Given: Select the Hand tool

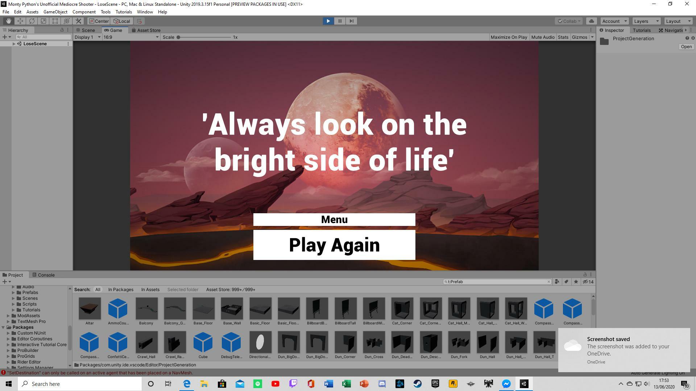Looking at the screenshot, I should coord(8,21).
